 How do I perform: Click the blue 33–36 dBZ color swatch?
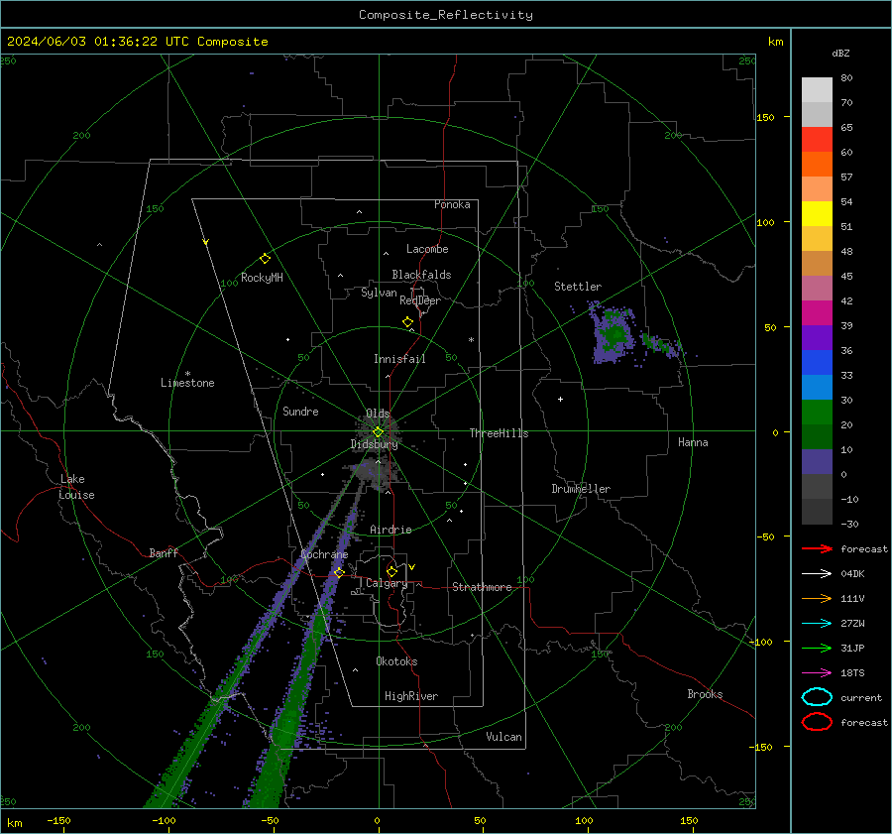point(817,363)
